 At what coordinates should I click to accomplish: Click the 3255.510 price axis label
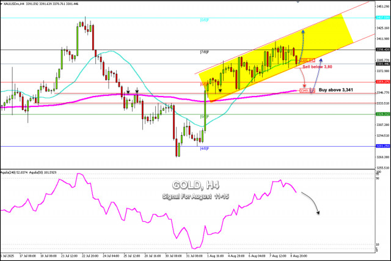[383, 167]
